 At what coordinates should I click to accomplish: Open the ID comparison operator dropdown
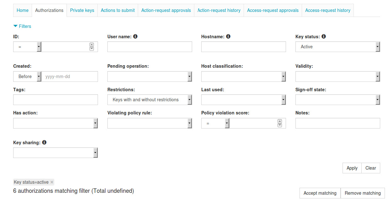(27, 47)
